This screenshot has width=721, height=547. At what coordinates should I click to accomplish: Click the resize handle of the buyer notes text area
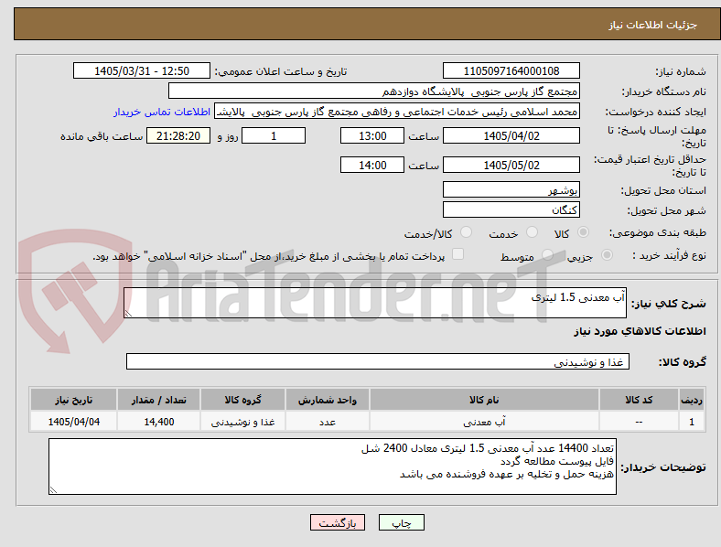[53, 490]
